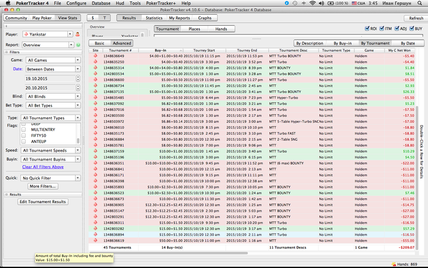Image resolution: width=428 pixels, height=268 pixels.
Task: Click the blue circular menu bar icon
Action: point(287,3)
